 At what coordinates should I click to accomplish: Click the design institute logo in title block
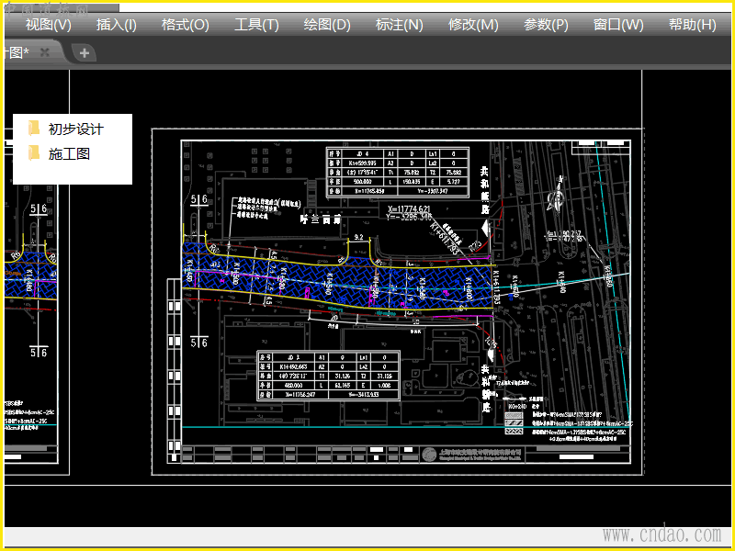click(429, 454)
